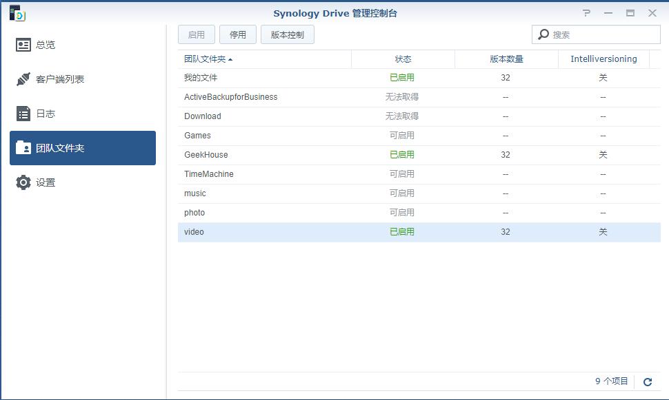
Task: Click the Synology Drive app logo icon
Action: click(17, 13)
